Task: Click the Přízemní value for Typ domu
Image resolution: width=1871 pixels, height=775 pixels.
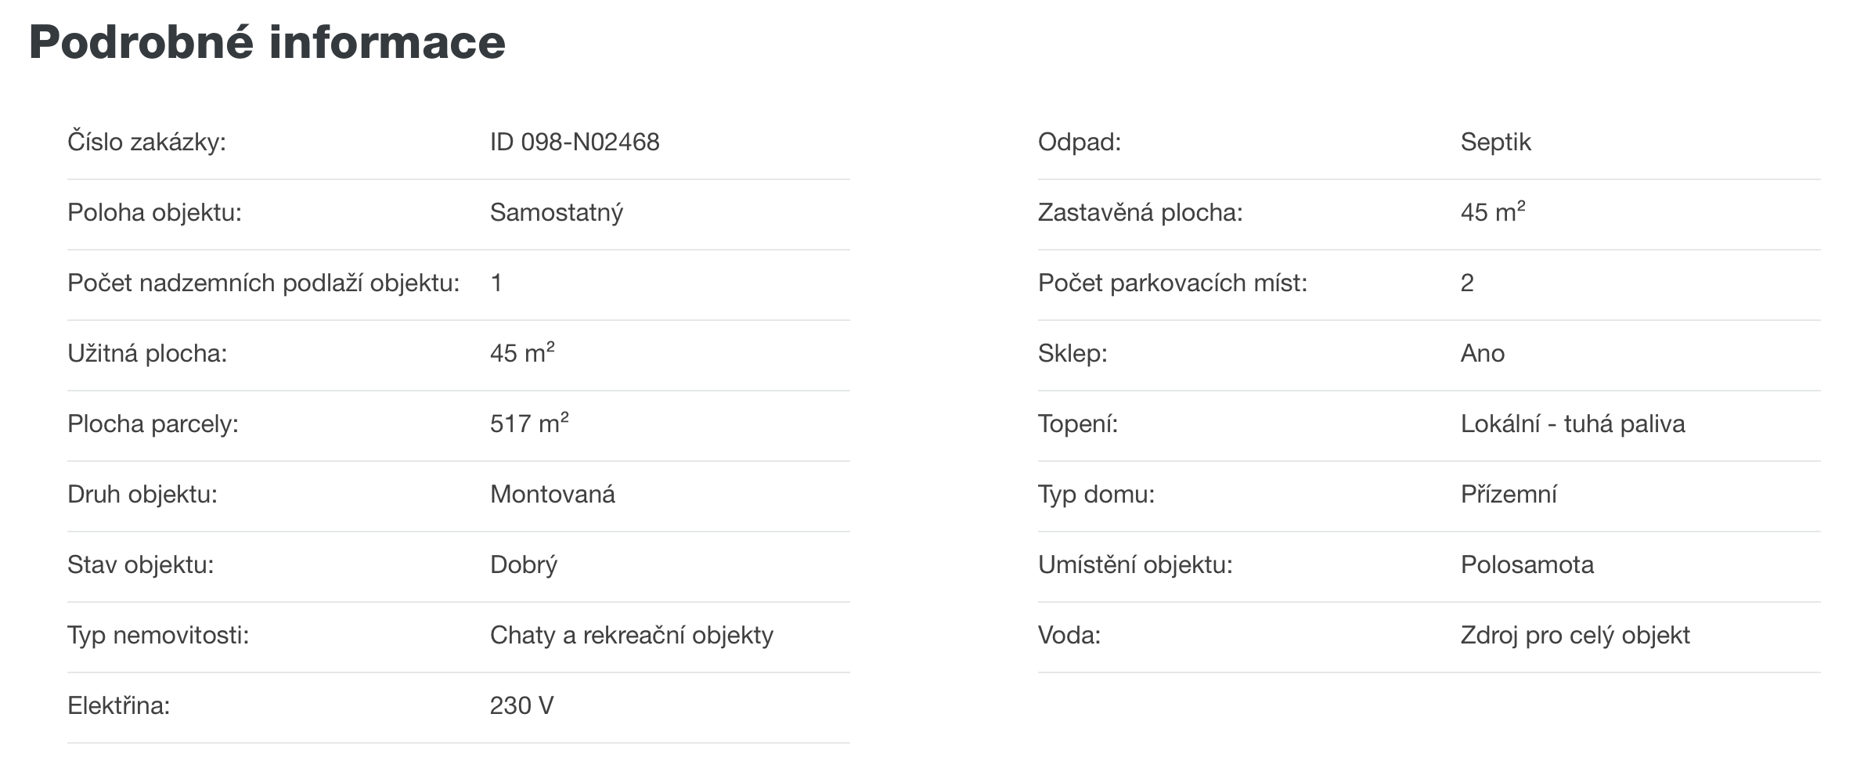Action: pyautogui.click(x=1509, y=495)
